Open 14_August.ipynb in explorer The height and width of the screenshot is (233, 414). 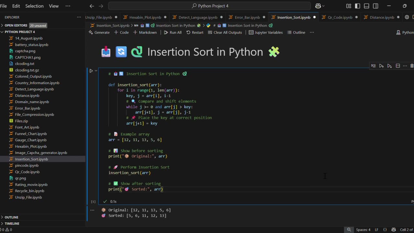tap(28, 38)
